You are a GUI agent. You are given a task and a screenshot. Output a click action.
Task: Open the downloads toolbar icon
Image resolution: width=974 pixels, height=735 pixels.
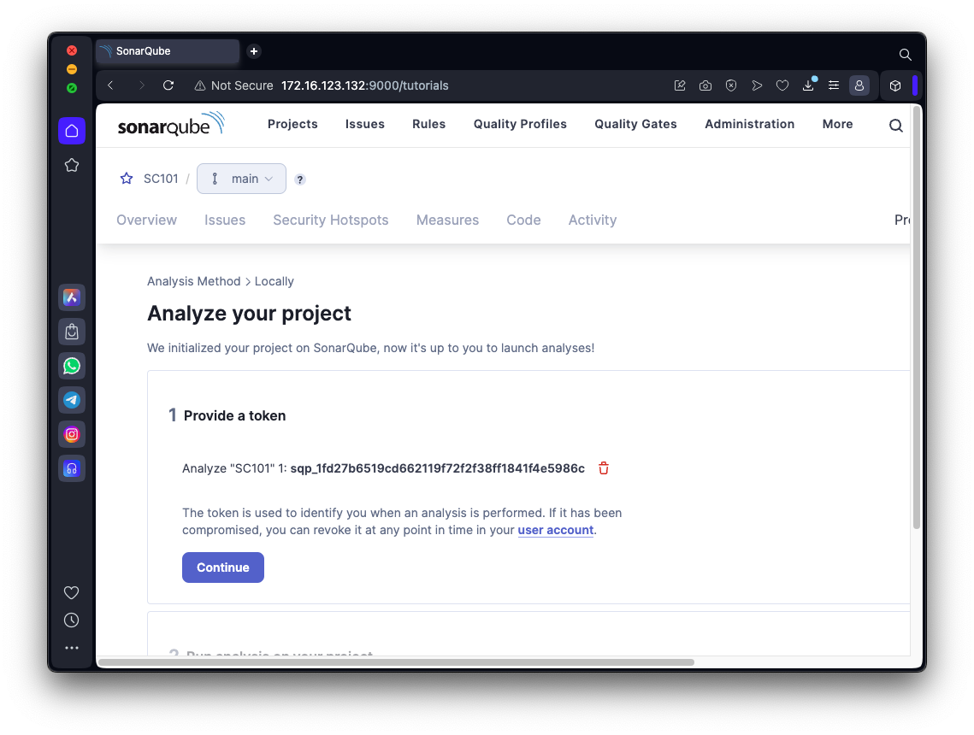coord(808,85)
